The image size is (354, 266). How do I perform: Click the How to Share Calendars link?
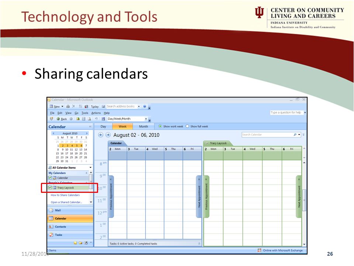click(x=65, y=195)
